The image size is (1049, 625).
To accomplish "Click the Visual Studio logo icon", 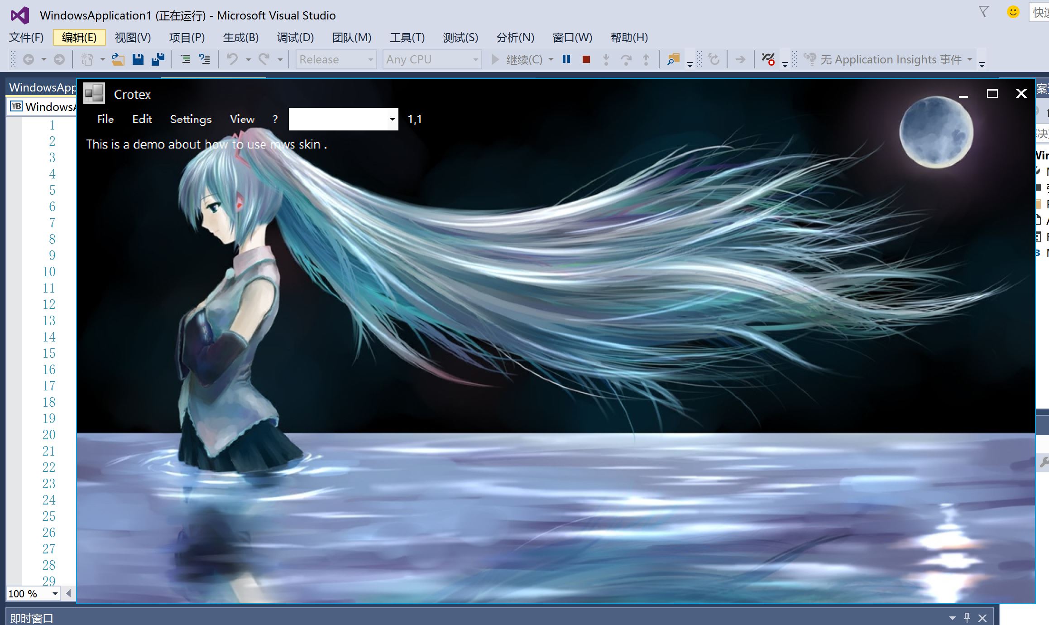I will point(20,15).
